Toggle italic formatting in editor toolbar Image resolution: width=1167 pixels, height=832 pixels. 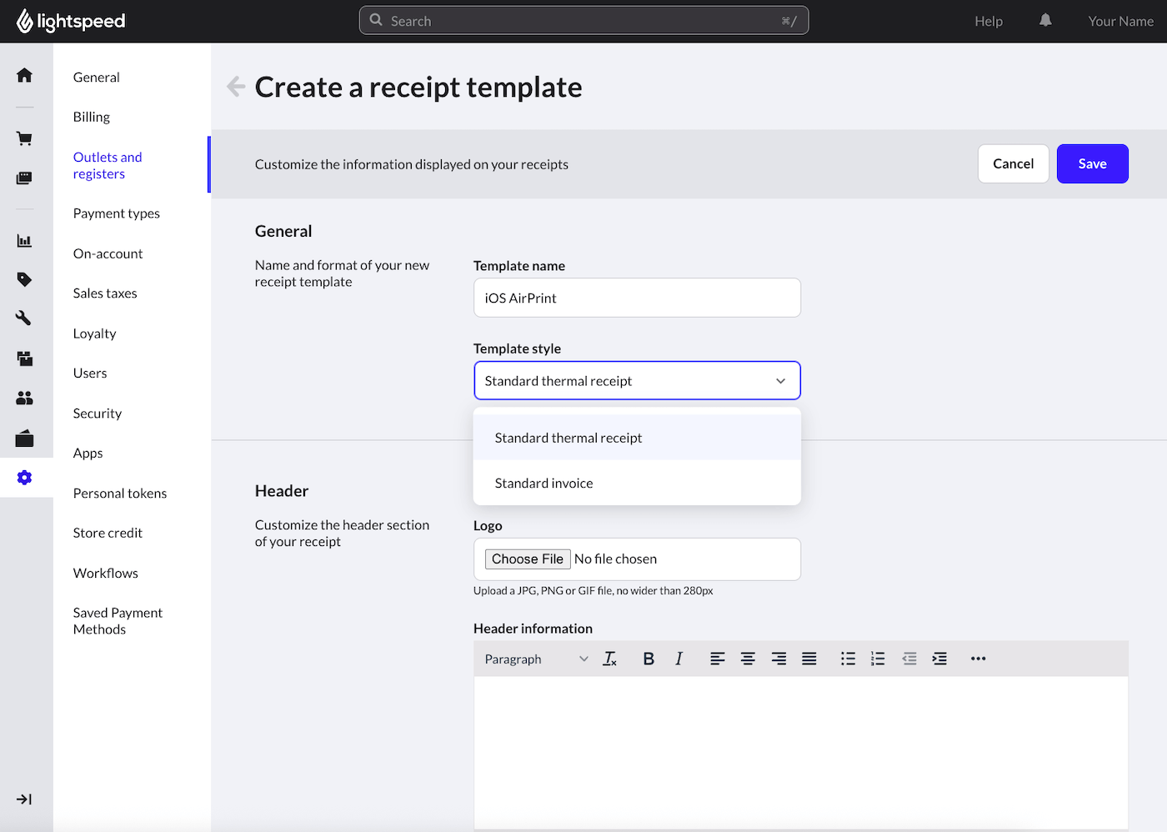[679, 659]
